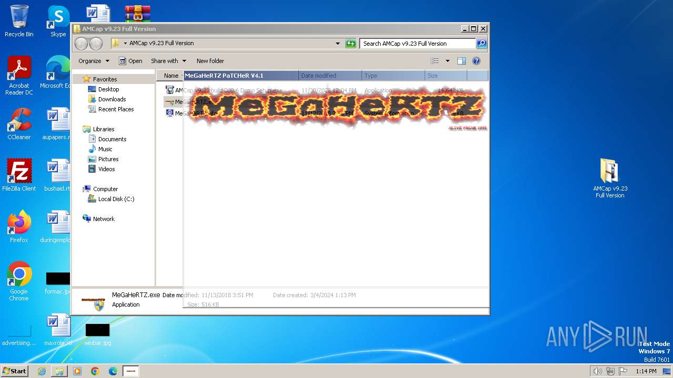Click the Chrome taskbar icon
The height and width of the screenshot is (378, 673).
pyautogui.click(x=95, y=371)
